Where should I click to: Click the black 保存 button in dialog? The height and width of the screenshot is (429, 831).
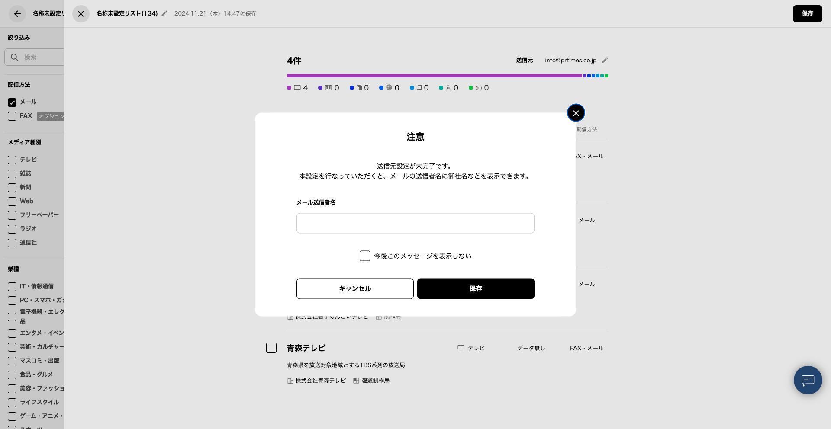[x=476, y=288]
